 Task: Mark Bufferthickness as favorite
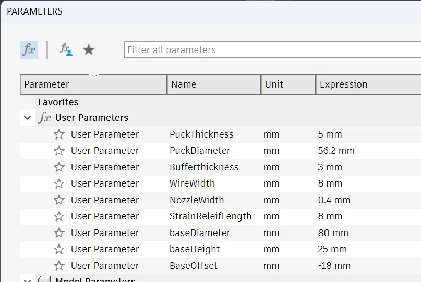[59, 167]
